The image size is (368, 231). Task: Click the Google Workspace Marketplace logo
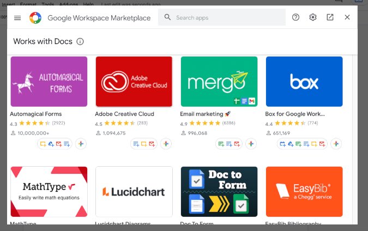click(x=35, y=18)
